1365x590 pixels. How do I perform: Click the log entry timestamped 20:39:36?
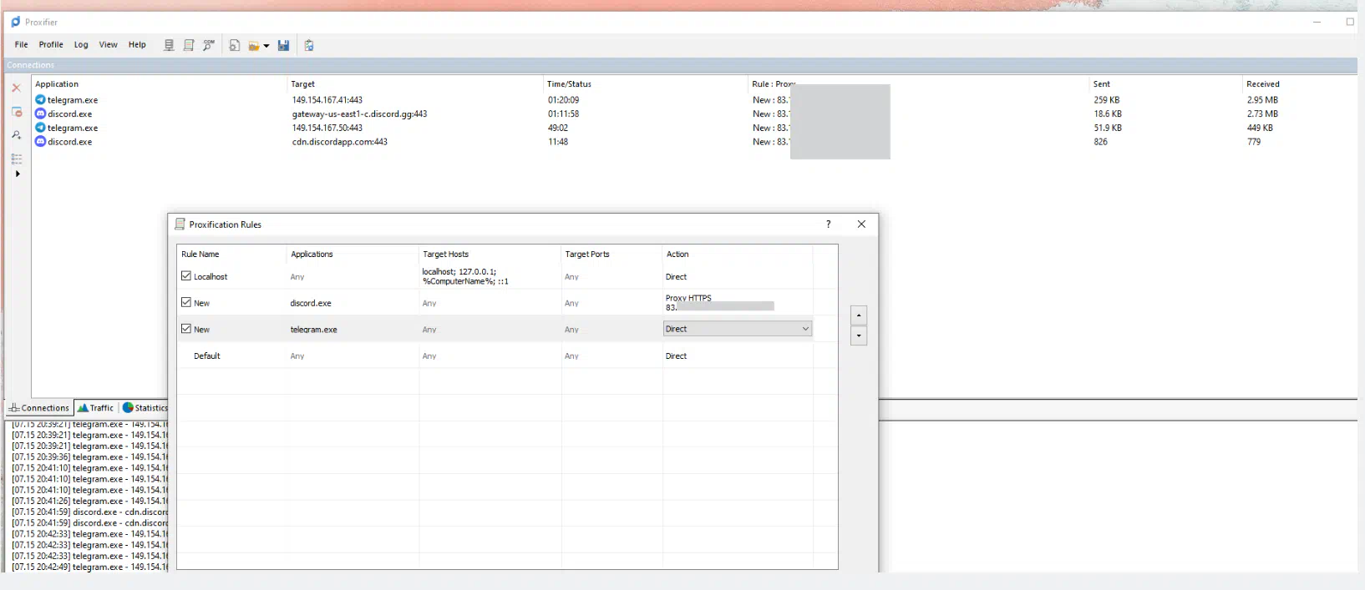(89, 457)
